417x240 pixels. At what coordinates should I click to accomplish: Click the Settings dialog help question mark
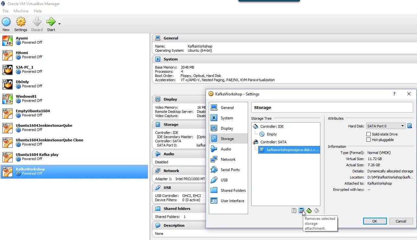(x=394, y=94)
